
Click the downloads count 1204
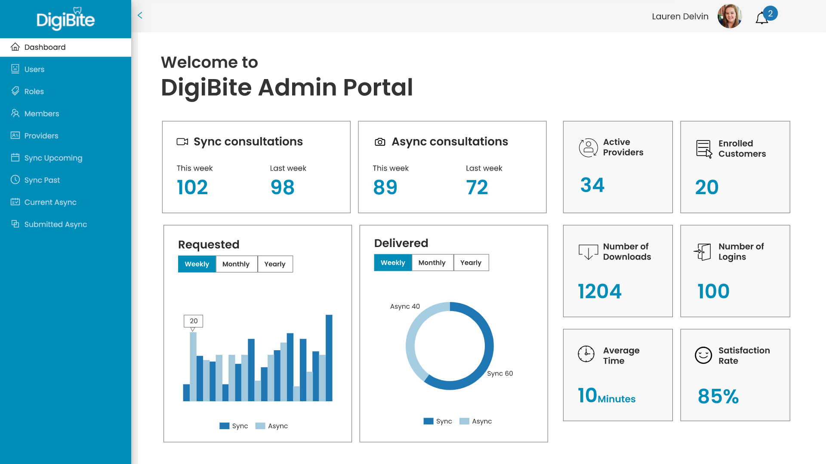(600, 291)
